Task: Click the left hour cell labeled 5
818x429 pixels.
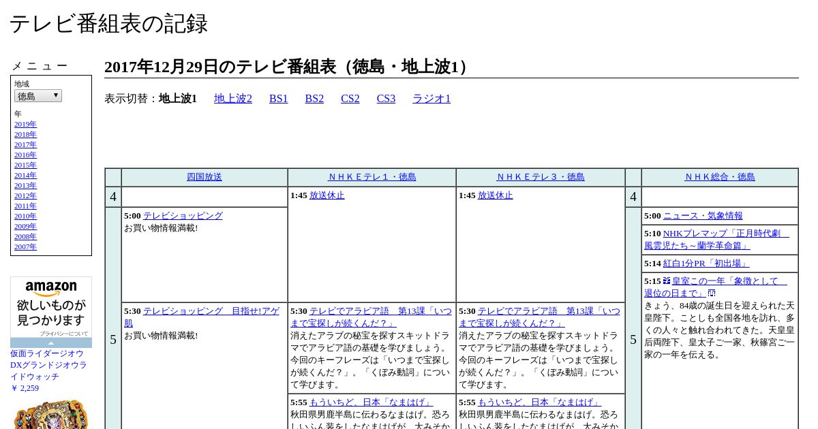Action: pos(113,339)
